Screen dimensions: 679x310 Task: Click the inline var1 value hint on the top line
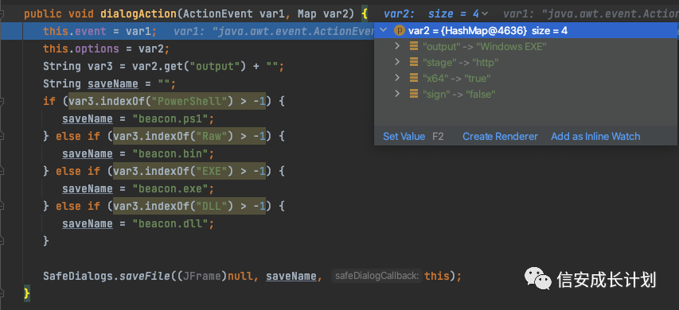click(x=591, y=14)
